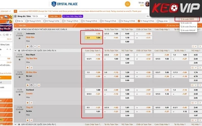This screenshot has width=202, height=126.
Task: Check the 9 Tháng11(Th7) checkbox
Action: pyautogui.click(x=27, y=21)
